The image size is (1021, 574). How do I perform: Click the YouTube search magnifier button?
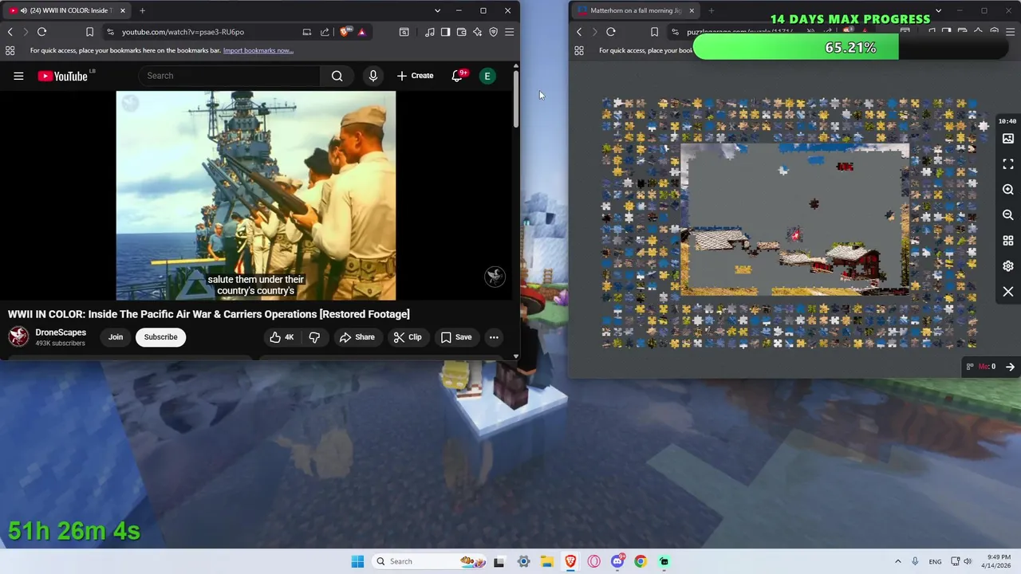tap(337, 76)
